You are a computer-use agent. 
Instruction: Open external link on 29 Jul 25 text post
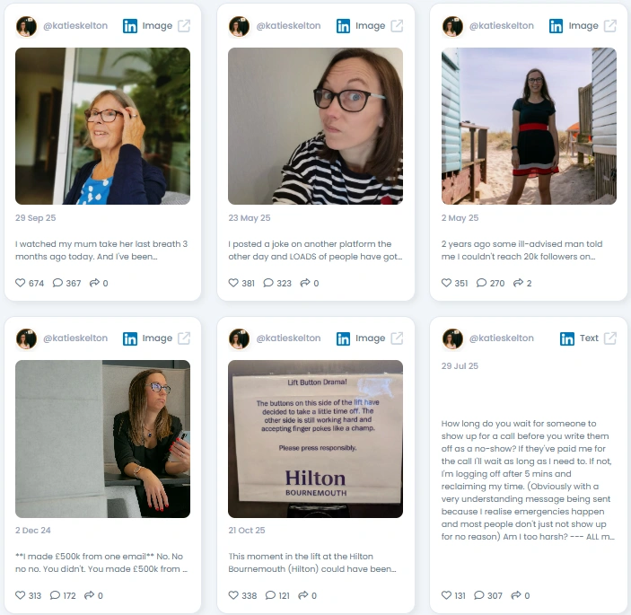tap(610, 338)
